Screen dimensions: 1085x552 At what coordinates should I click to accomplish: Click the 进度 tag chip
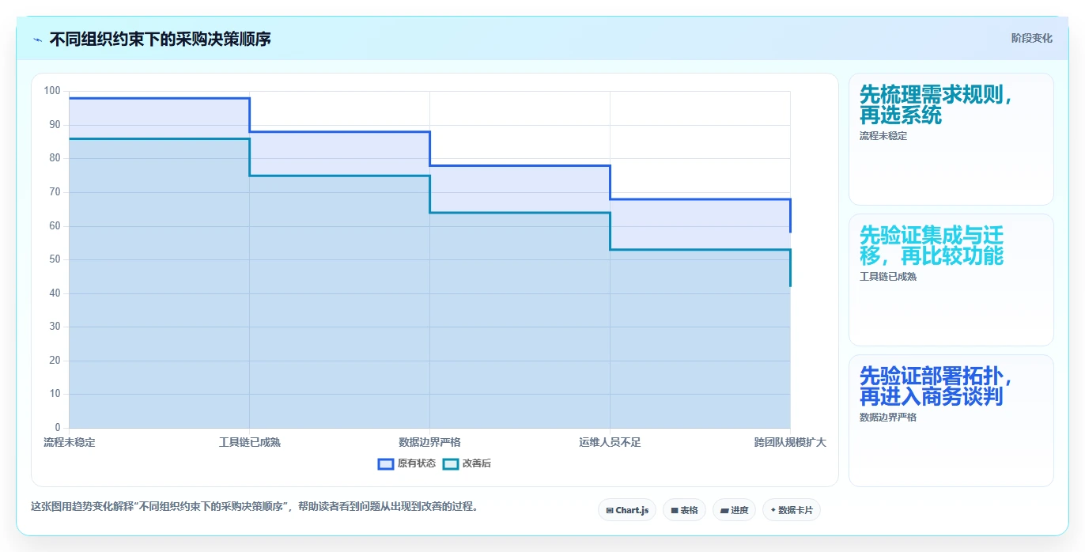734,510
